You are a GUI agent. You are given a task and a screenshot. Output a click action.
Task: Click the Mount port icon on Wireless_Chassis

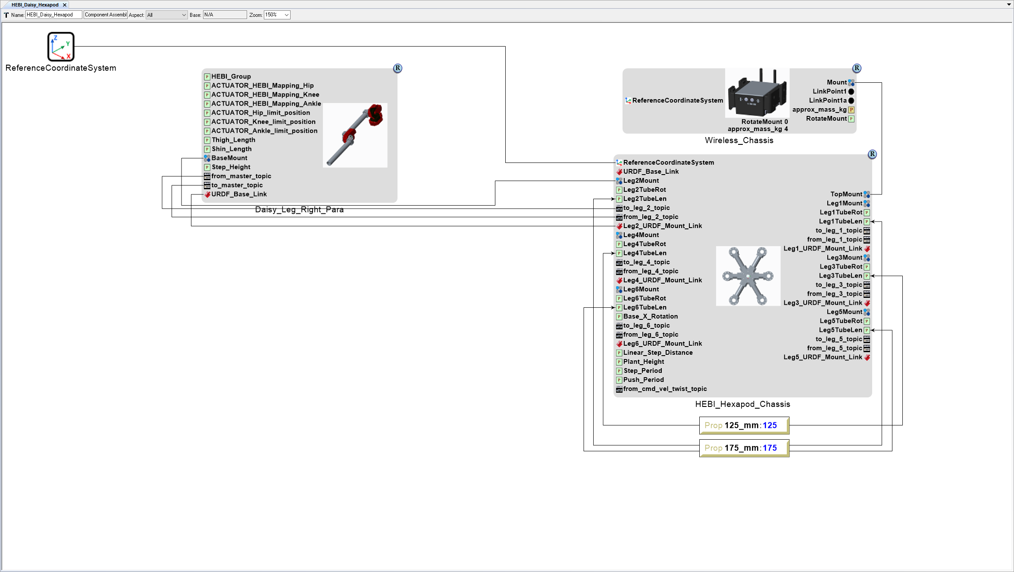(851, 82)
